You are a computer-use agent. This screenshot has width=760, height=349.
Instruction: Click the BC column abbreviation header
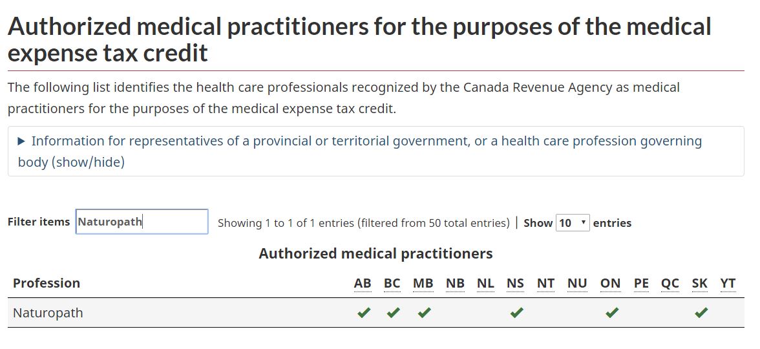pos(392,283)
